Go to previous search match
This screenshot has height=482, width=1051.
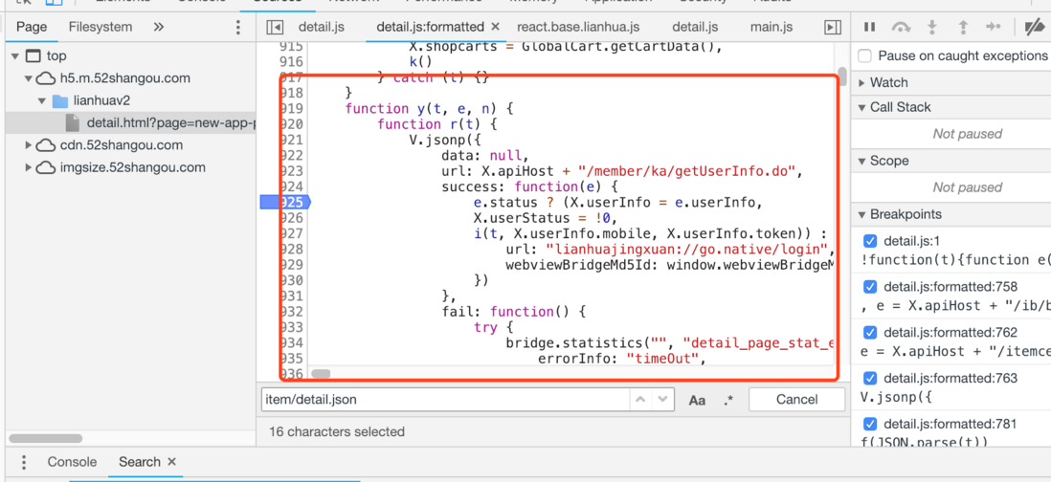pos(640,400)
